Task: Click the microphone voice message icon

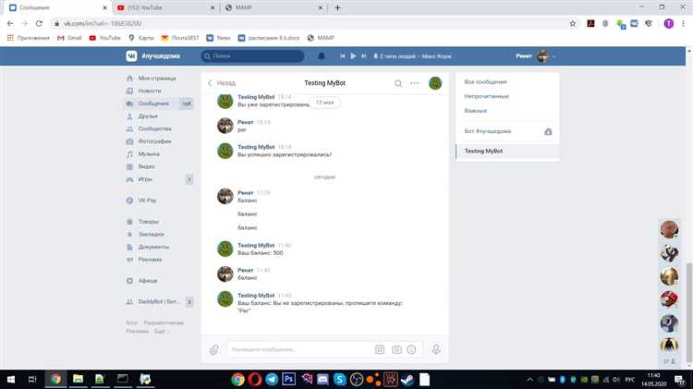Action: [436, 349]
